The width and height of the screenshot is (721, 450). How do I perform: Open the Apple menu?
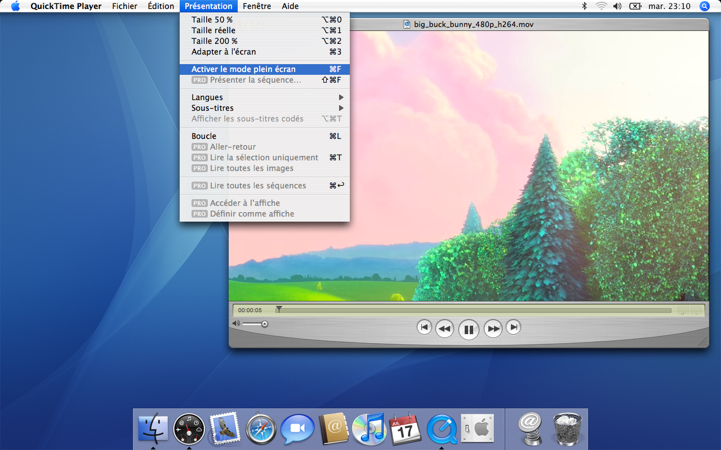[x=15, y=6]
